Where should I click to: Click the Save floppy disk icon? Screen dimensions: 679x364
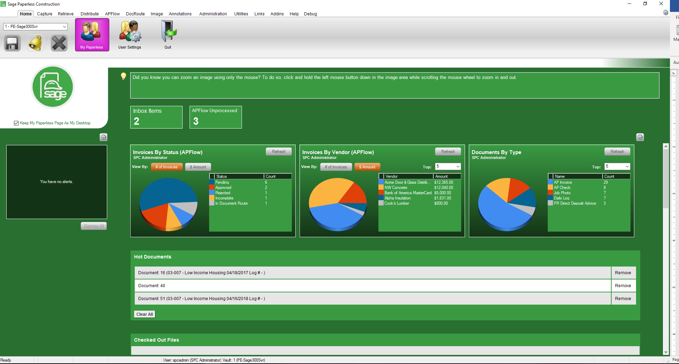point(12,43)
